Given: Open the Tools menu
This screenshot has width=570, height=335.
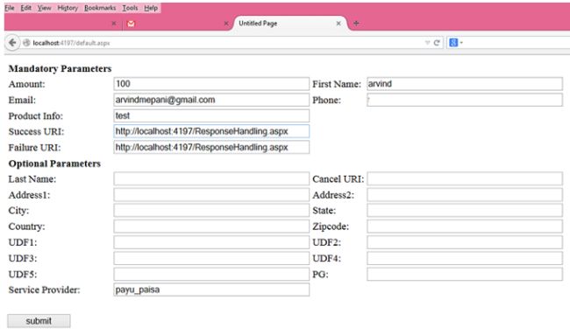Looking at the screenshot, I should pos(130,8).
